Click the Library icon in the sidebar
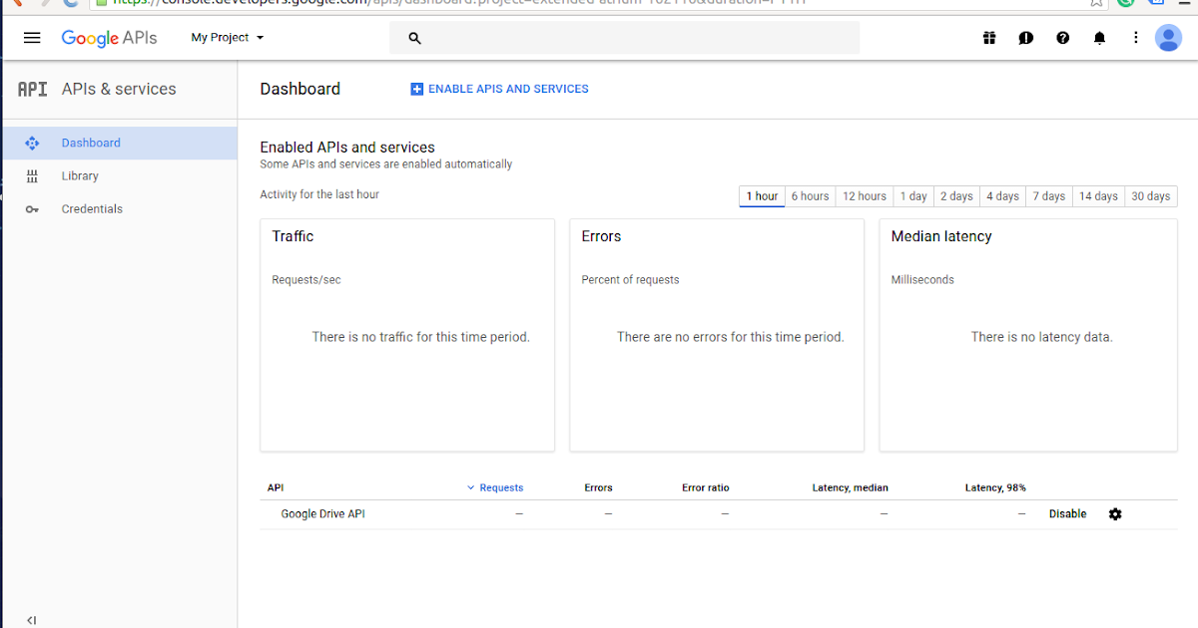The height and width of the screenshot is (628, 1198). pyautogui.click(x=32, y=175)
